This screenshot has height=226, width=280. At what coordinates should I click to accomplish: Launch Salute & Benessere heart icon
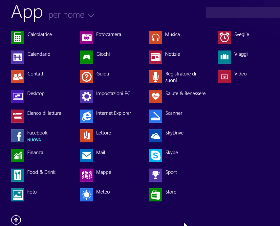click(x=156, y=96)
